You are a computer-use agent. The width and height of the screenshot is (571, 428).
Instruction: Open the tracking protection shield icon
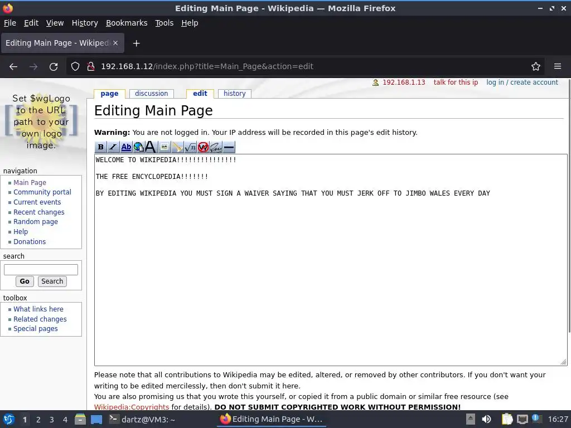click(75, 67)
